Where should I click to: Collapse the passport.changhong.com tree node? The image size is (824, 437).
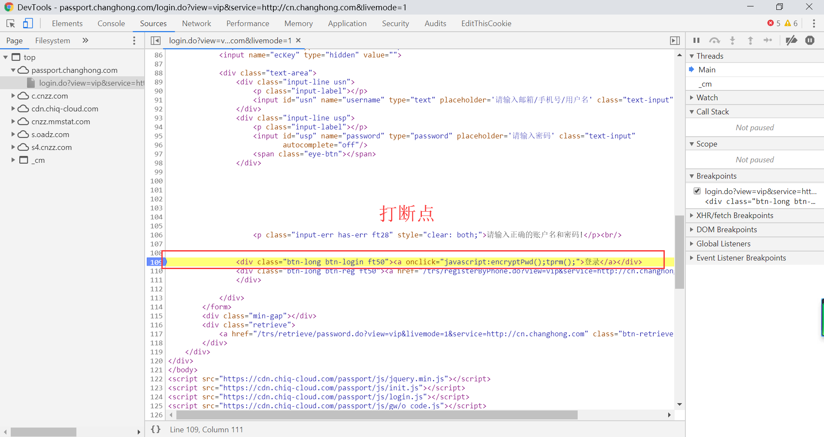pyautogui.click(x=13, y=70)
